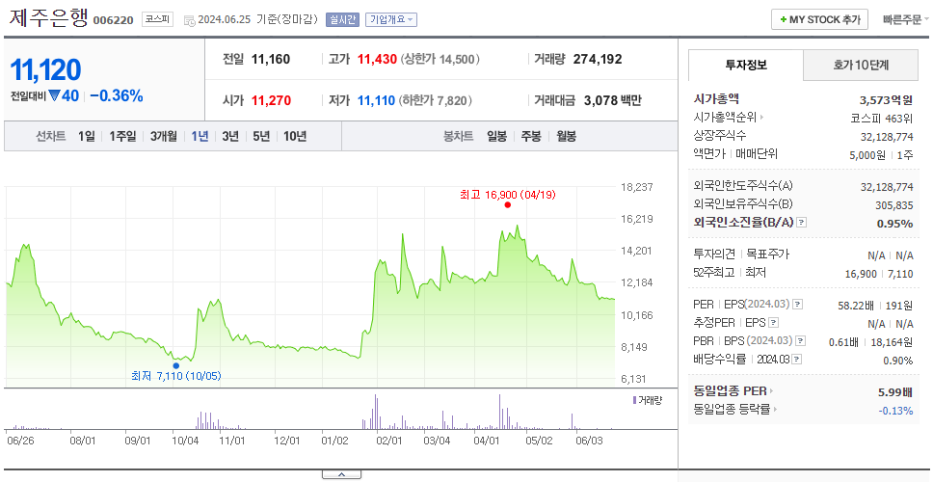Click the blue 최저 7,110 chart marker
The width and height of the screenshot is (933, 482).
click(175, 365)
